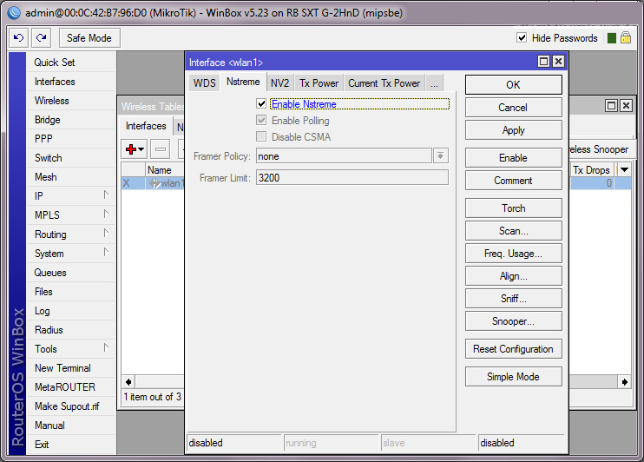
Task: Click the Enable button
Action: click(514, 158)
